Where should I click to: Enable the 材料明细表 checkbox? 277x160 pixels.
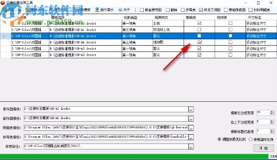coord(250,10)
